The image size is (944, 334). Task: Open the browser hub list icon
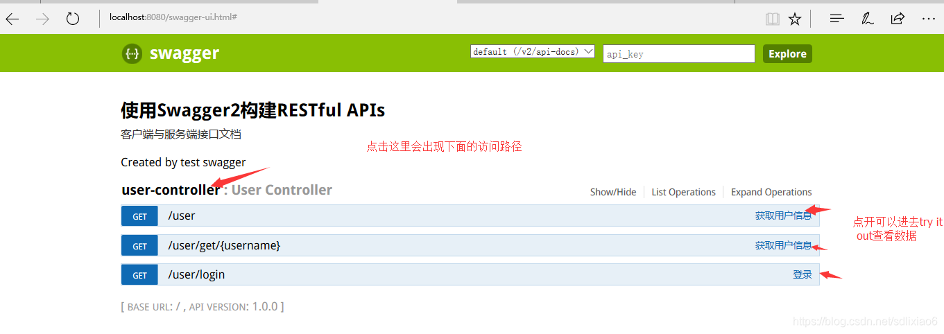837,19
